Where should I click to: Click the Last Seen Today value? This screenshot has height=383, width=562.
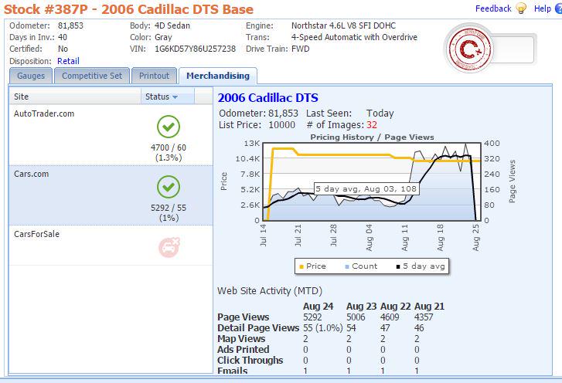pyautogui.click(x=380, y=114)
